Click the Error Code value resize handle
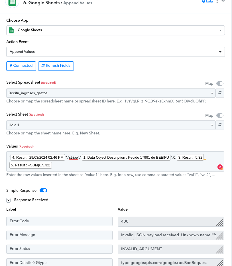 click(220, 222)
